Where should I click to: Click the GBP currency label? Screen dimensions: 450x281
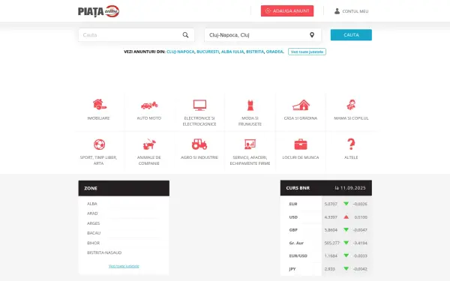(293, 230)
